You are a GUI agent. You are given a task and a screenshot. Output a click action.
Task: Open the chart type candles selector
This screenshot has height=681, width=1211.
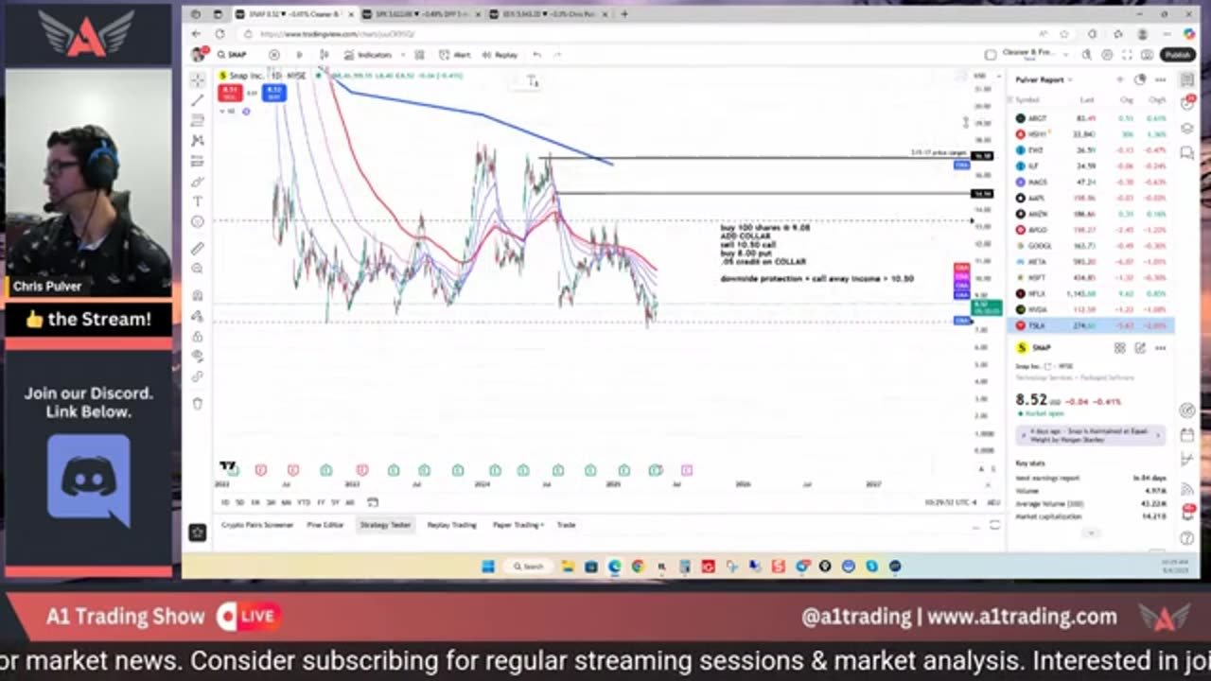(324, 55)
